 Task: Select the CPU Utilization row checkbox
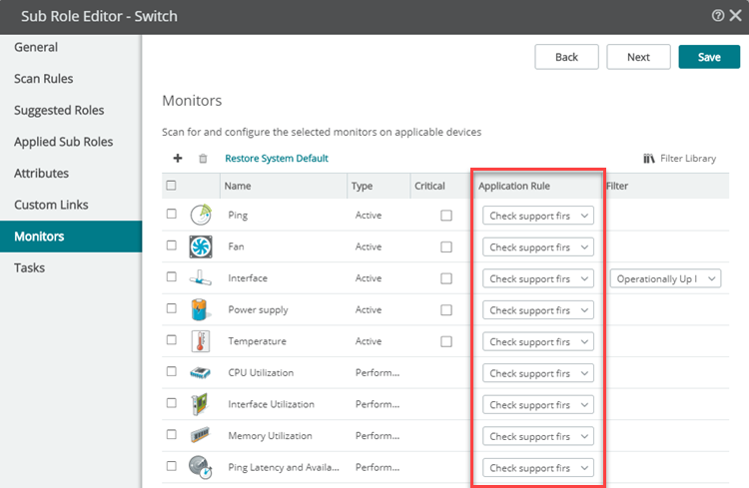pos(172,371)
